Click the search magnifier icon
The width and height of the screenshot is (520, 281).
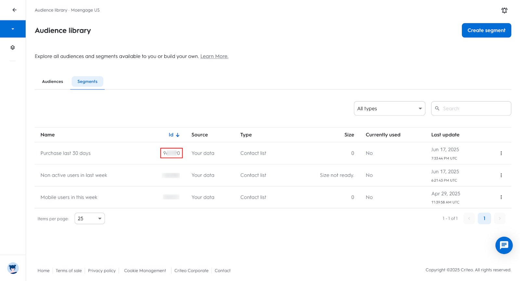tap(437, 108)
